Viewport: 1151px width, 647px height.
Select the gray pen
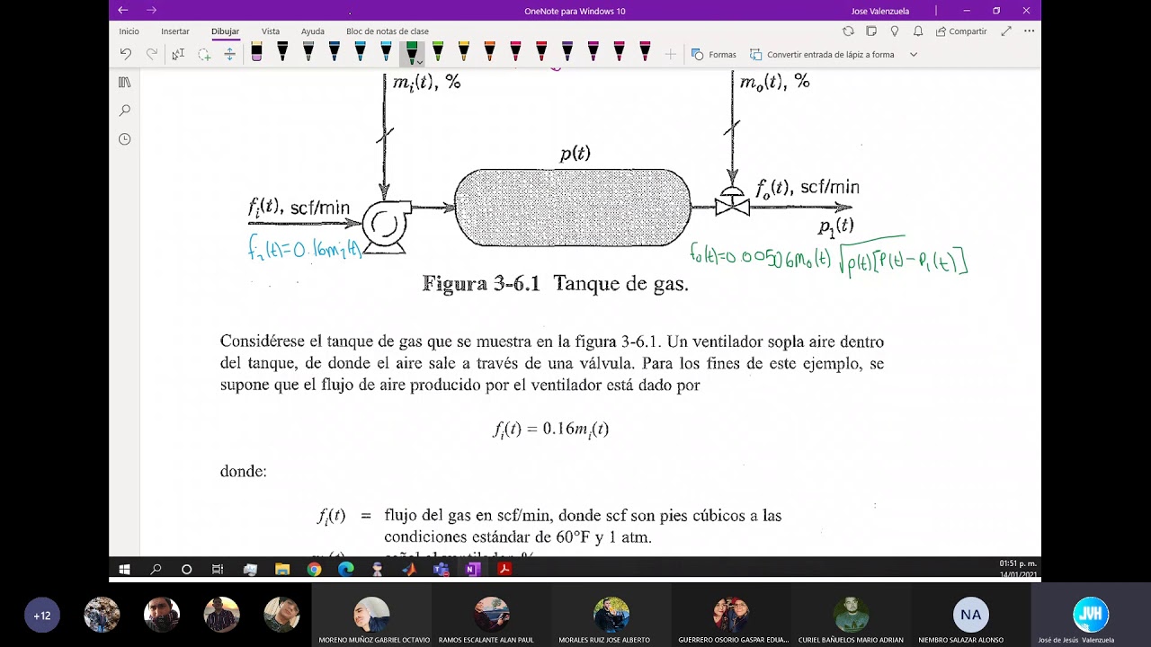308,53
